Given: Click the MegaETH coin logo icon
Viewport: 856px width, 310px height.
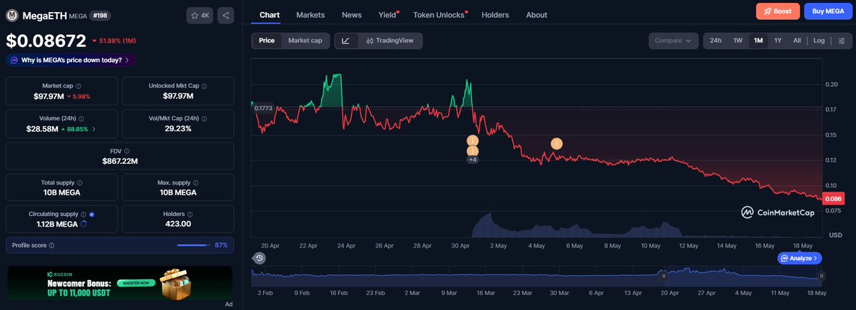Looking at the screenshot, I should point(12,15).
